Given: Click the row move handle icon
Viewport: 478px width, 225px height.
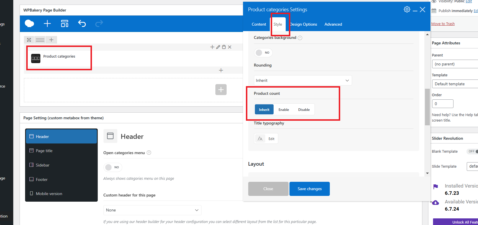Looking at the screenshot, I should coord(29,40).
